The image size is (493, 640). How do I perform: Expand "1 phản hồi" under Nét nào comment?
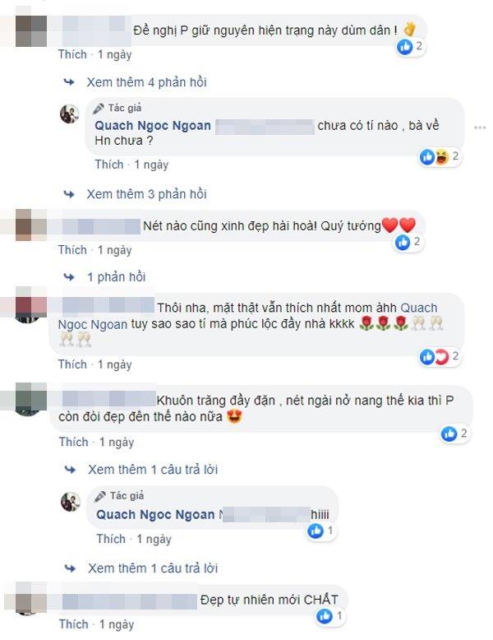tap(116, 277)
